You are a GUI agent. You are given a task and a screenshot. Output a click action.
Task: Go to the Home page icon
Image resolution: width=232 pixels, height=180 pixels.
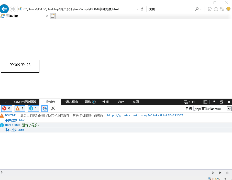click(x=210, y=9)
